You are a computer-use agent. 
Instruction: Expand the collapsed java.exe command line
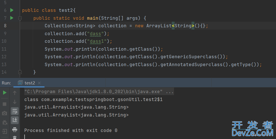[x=170, y=92]
